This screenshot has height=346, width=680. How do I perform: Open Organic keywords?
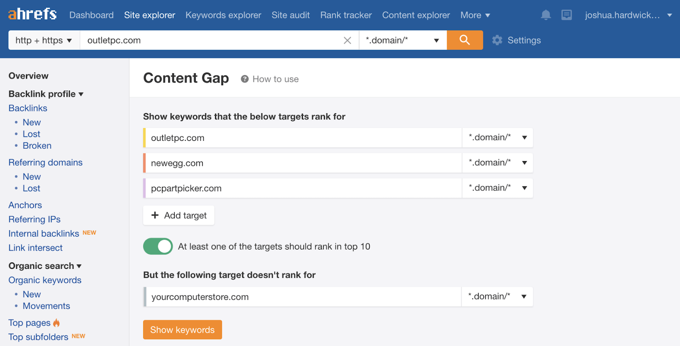45,280
